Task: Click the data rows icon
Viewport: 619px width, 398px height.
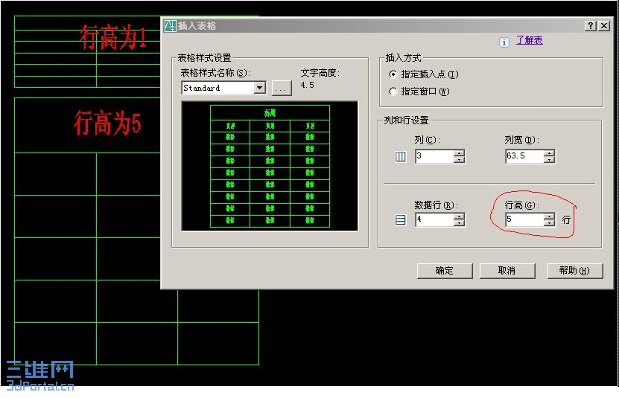Action: click(x=400, y=219)
